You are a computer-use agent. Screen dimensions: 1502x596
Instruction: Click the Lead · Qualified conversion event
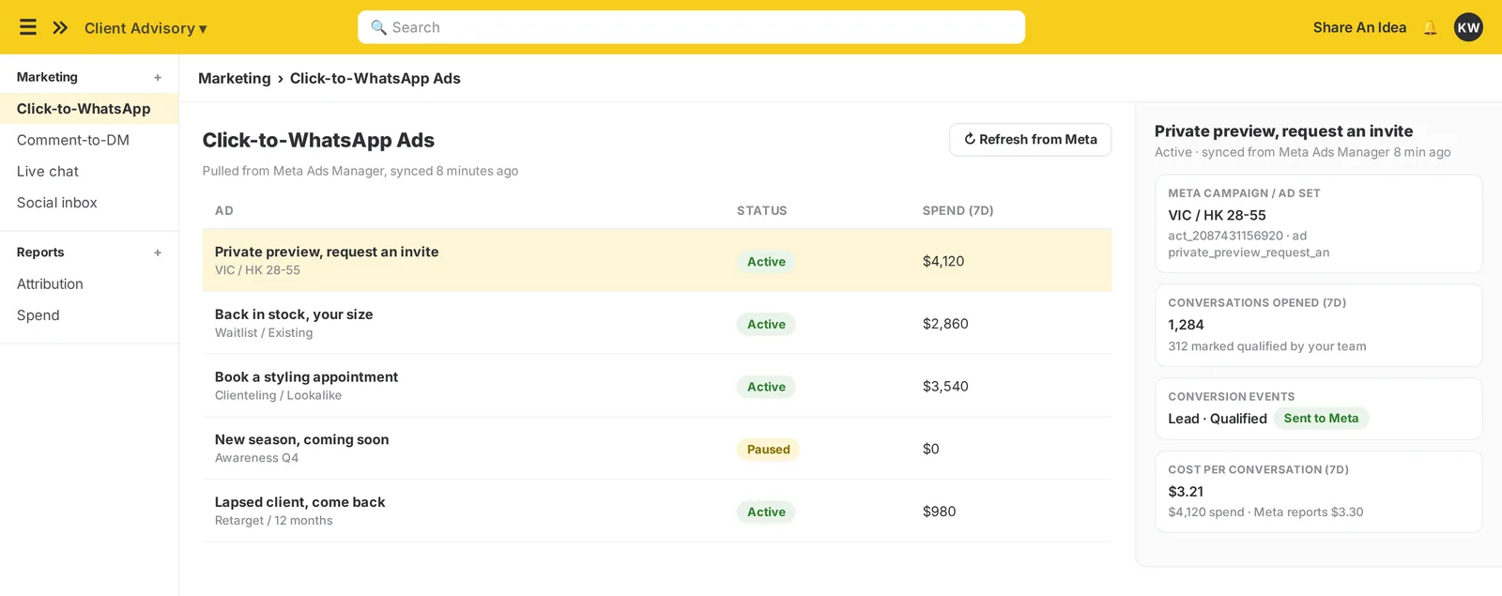(1218, 419)
